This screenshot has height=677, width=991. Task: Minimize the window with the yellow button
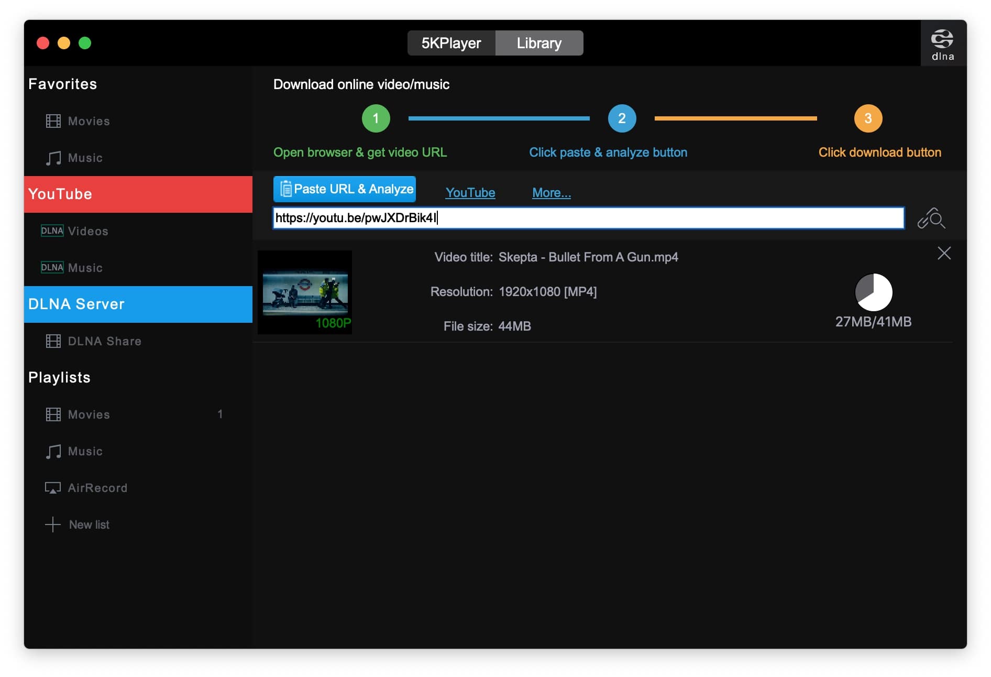(64, 43)
